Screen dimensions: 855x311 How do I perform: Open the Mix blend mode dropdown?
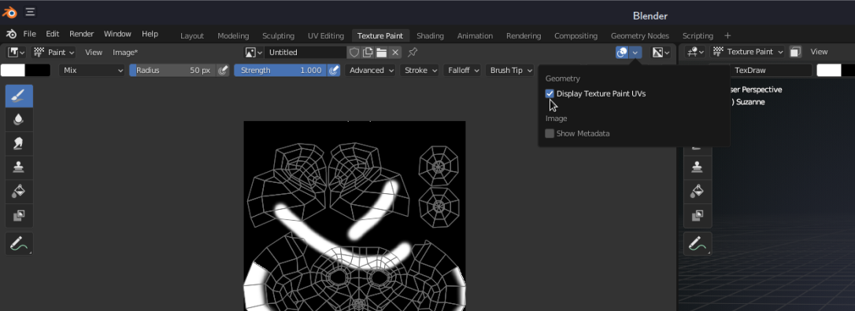[x=94, y=70]
